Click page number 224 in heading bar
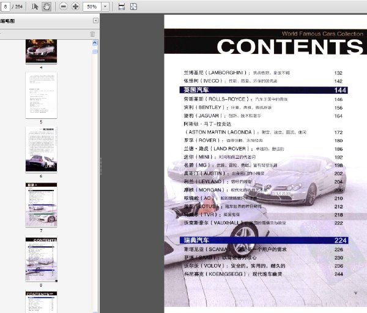This screenshot has height=313, width=367. pyautogui.click(x=340, y=241)
